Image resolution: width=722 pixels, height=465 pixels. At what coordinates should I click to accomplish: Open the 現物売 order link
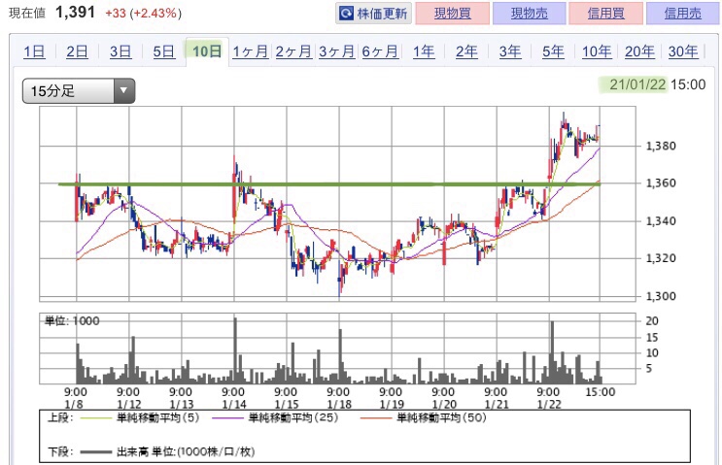(x=529, y=14)
